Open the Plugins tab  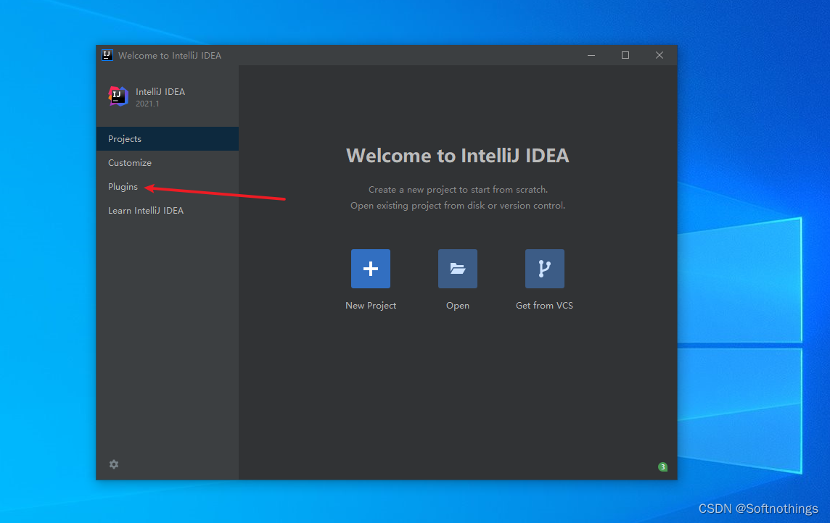tap(168, 186)
